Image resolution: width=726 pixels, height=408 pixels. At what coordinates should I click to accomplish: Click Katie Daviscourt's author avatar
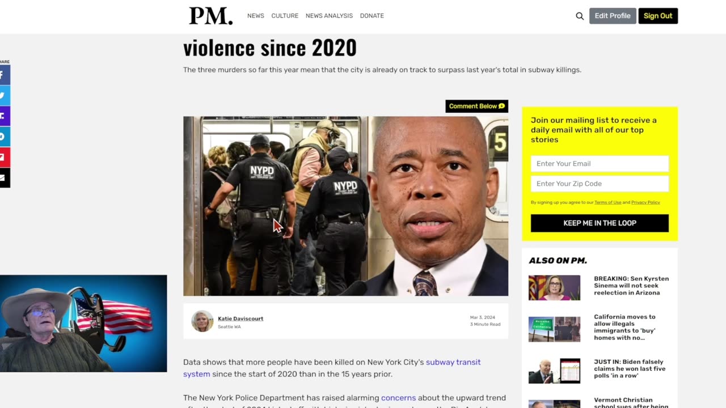tap(202, 321)
